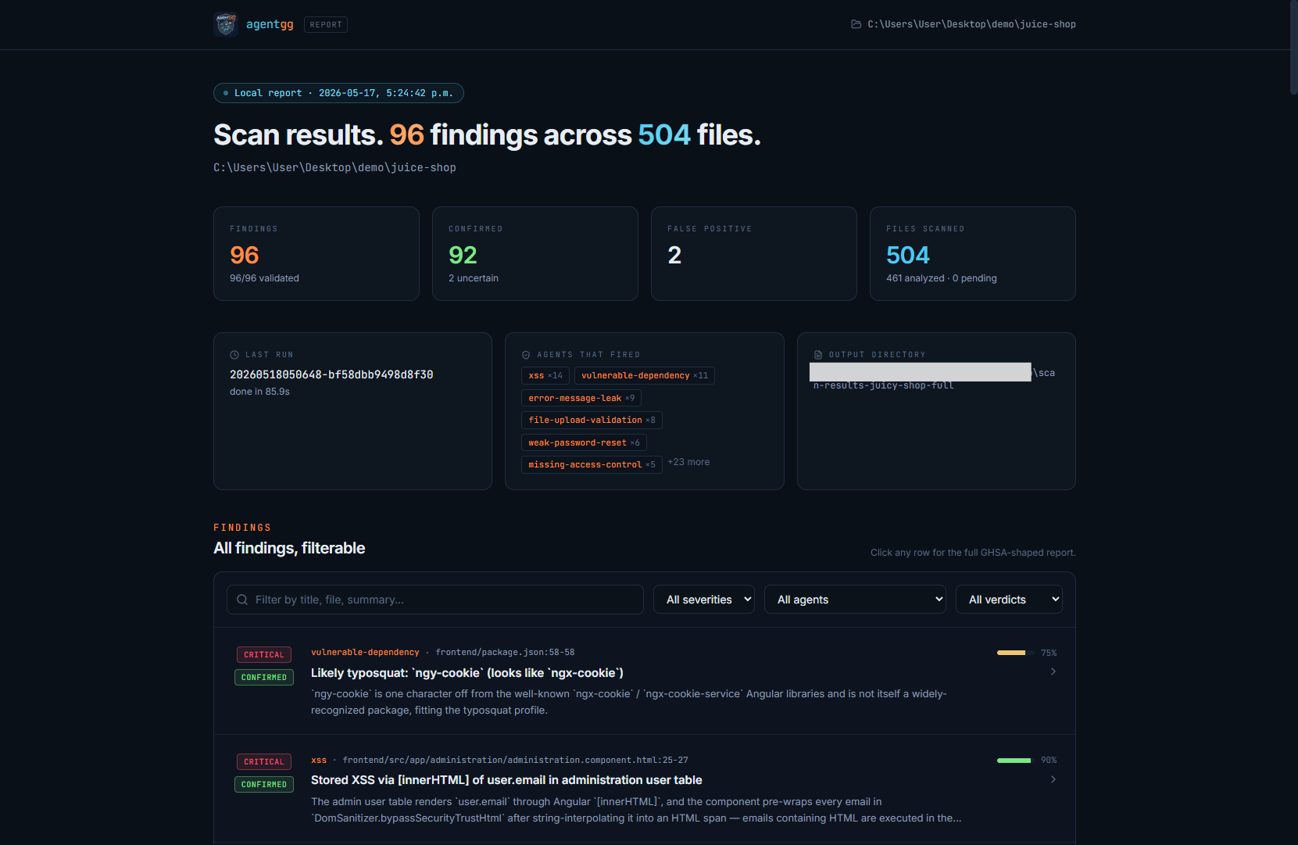Image resolution: width=1298 pixels, height=845 pixels.
Task: Click the '2 uncertain' text
Action: click(x=474, y=278)
